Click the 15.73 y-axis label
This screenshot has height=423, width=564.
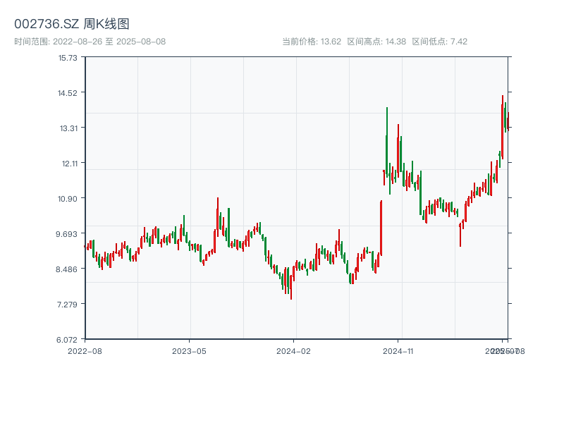pos(68,57)
